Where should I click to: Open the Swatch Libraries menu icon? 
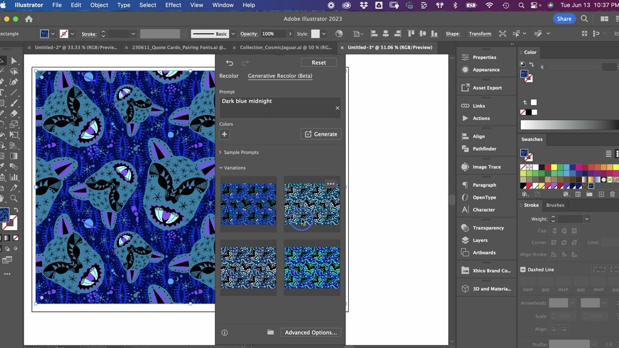(x=526, y=194)
